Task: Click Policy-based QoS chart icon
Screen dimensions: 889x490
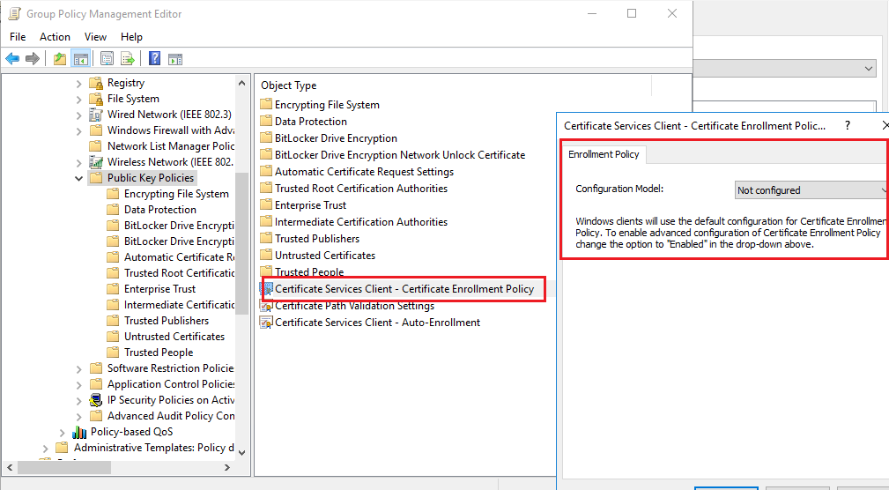Action: [x=79, y=432]
